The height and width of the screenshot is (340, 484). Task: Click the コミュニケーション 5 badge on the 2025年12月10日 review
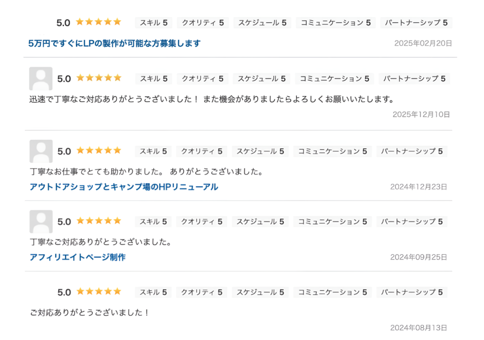[x=334, y=79]
